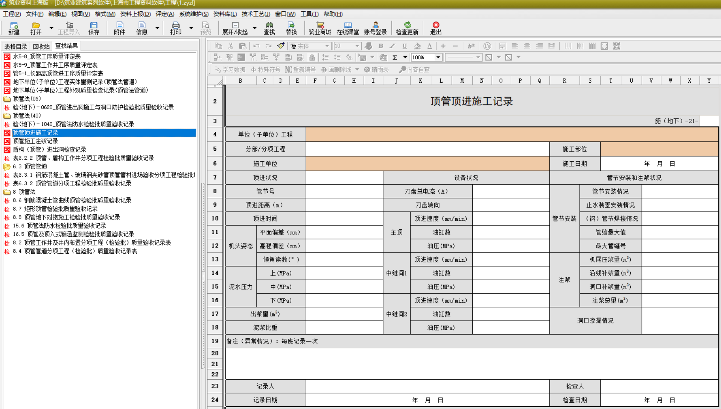This screenshot has width=721, height=409.
Task: Select tree item 顶管施工注浆记录
Action: click(35, 141)
